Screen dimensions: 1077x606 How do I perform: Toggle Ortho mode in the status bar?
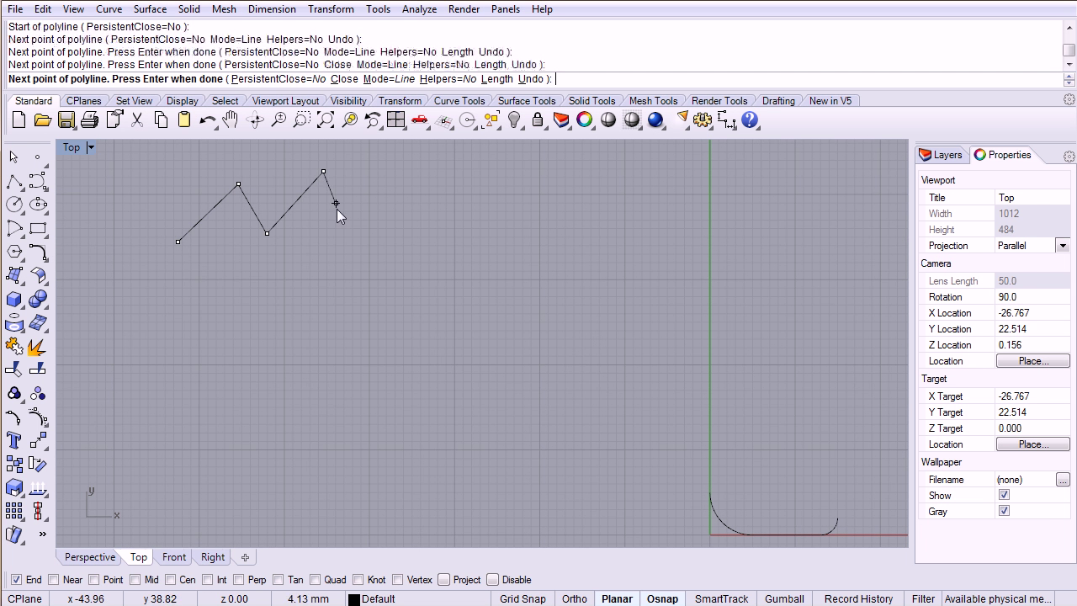(575, 599)
